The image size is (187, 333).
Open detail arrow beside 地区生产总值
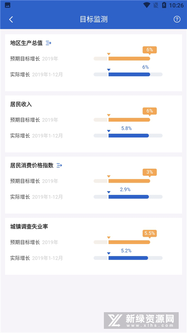tap(49, 43)
